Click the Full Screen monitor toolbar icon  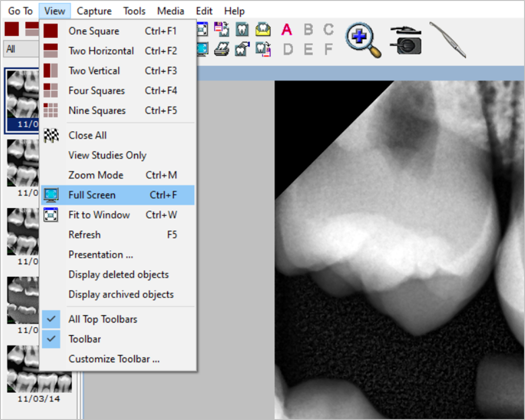point(203,49)
